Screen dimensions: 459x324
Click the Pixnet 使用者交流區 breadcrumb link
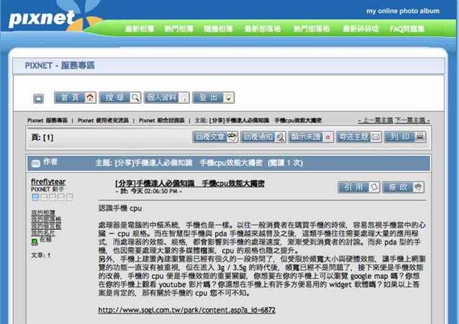103,121
